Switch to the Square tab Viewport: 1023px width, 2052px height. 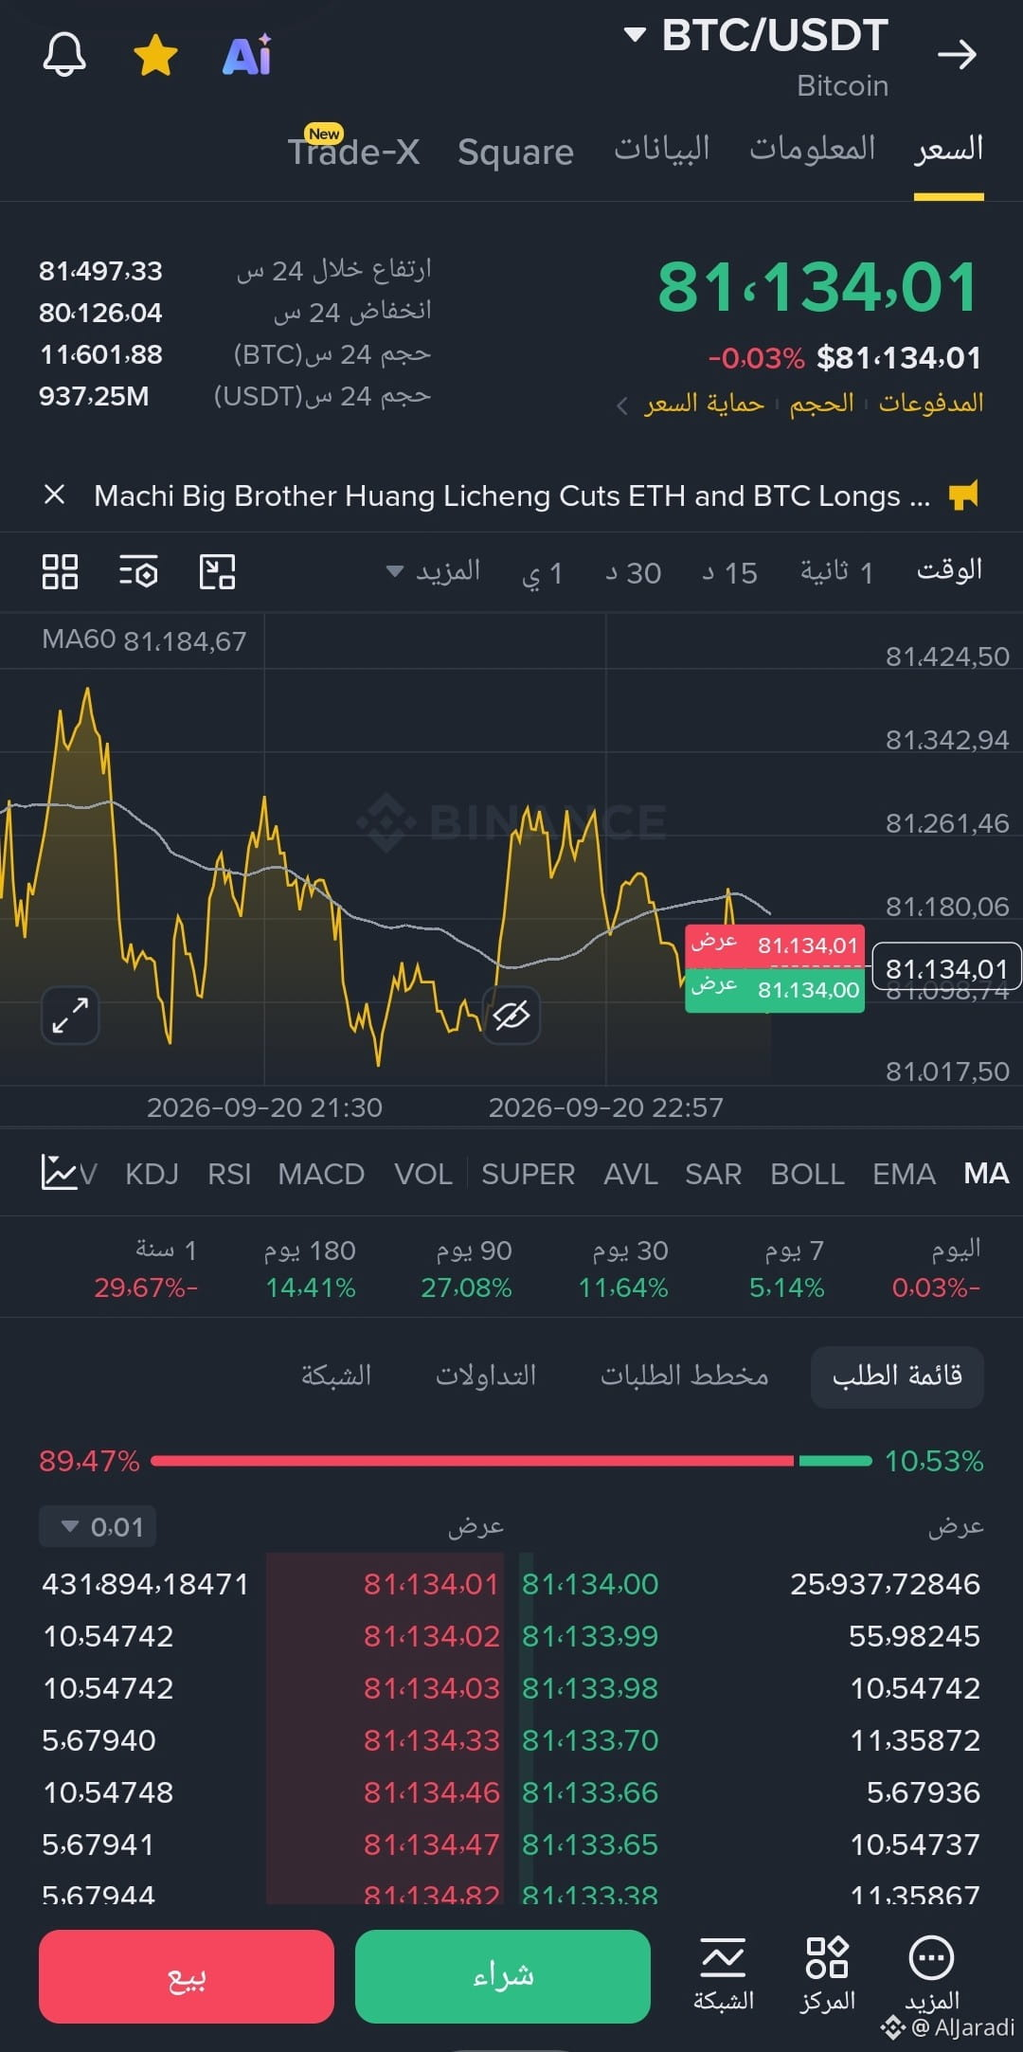[515, 152]
